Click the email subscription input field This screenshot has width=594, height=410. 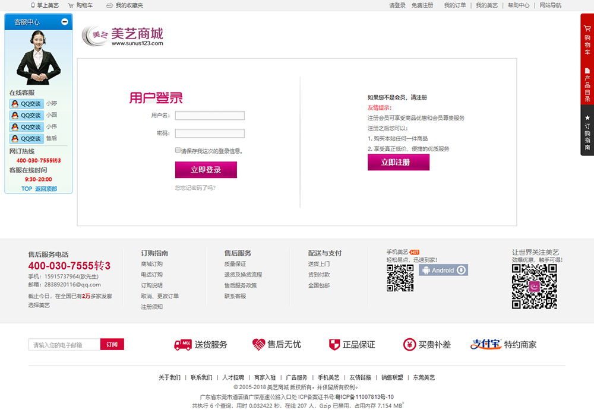click(64, 345)
